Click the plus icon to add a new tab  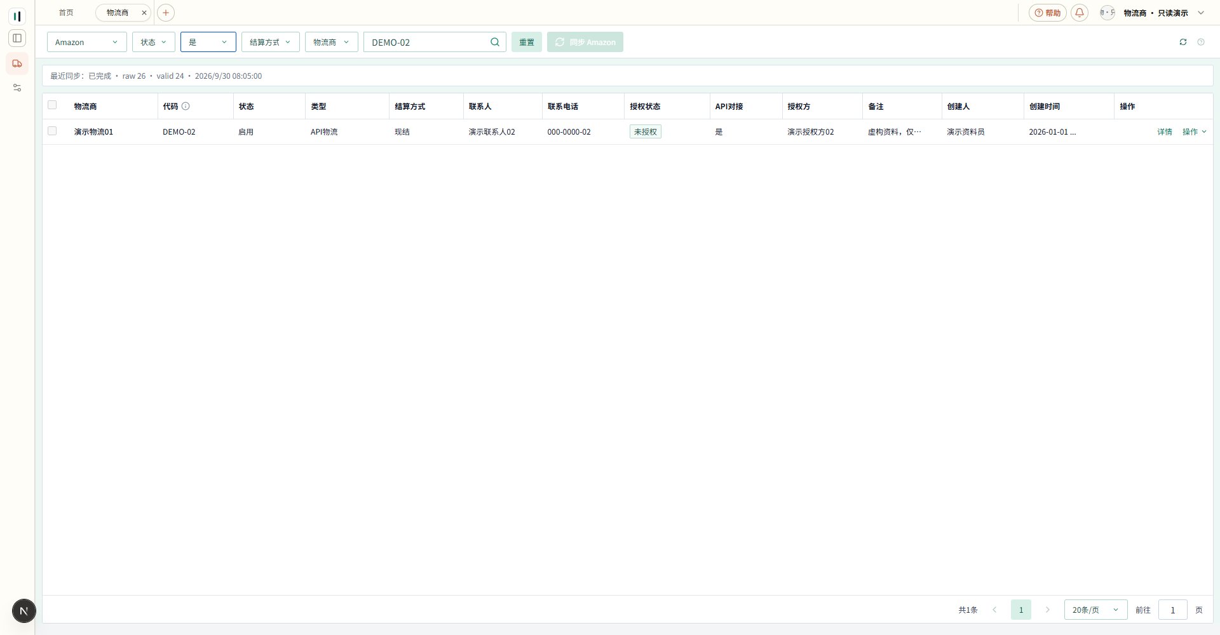(165, 13)
